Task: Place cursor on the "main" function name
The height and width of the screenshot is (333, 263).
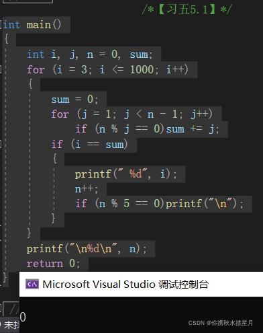Action: 39,25
